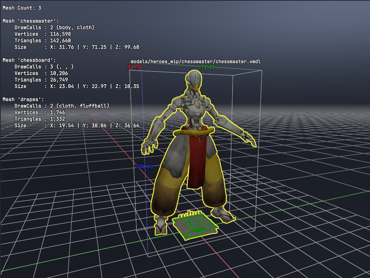Select the Mesh 'chessmaster' header line
The image size is (370, 278).
pos(31,21)
